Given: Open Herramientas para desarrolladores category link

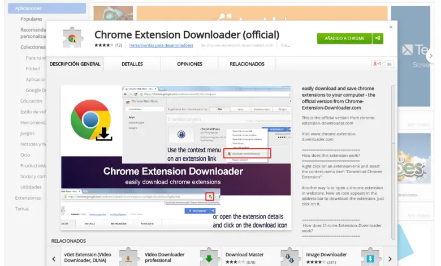Looking at the screenshot, I should coord(161,45).
